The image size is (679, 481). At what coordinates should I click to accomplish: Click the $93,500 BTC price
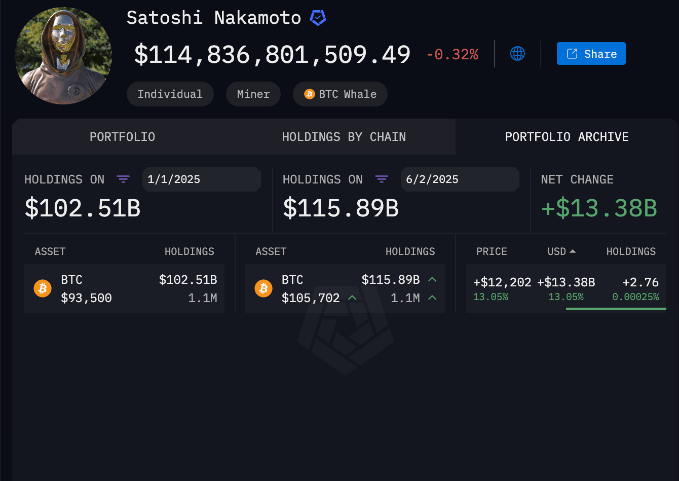point(87,298)
